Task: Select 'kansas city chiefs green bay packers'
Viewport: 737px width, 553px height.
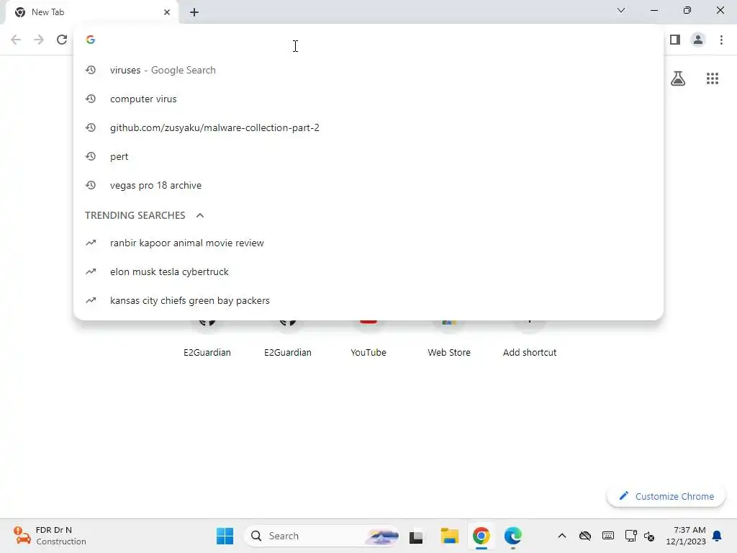Action: point(368,300)
